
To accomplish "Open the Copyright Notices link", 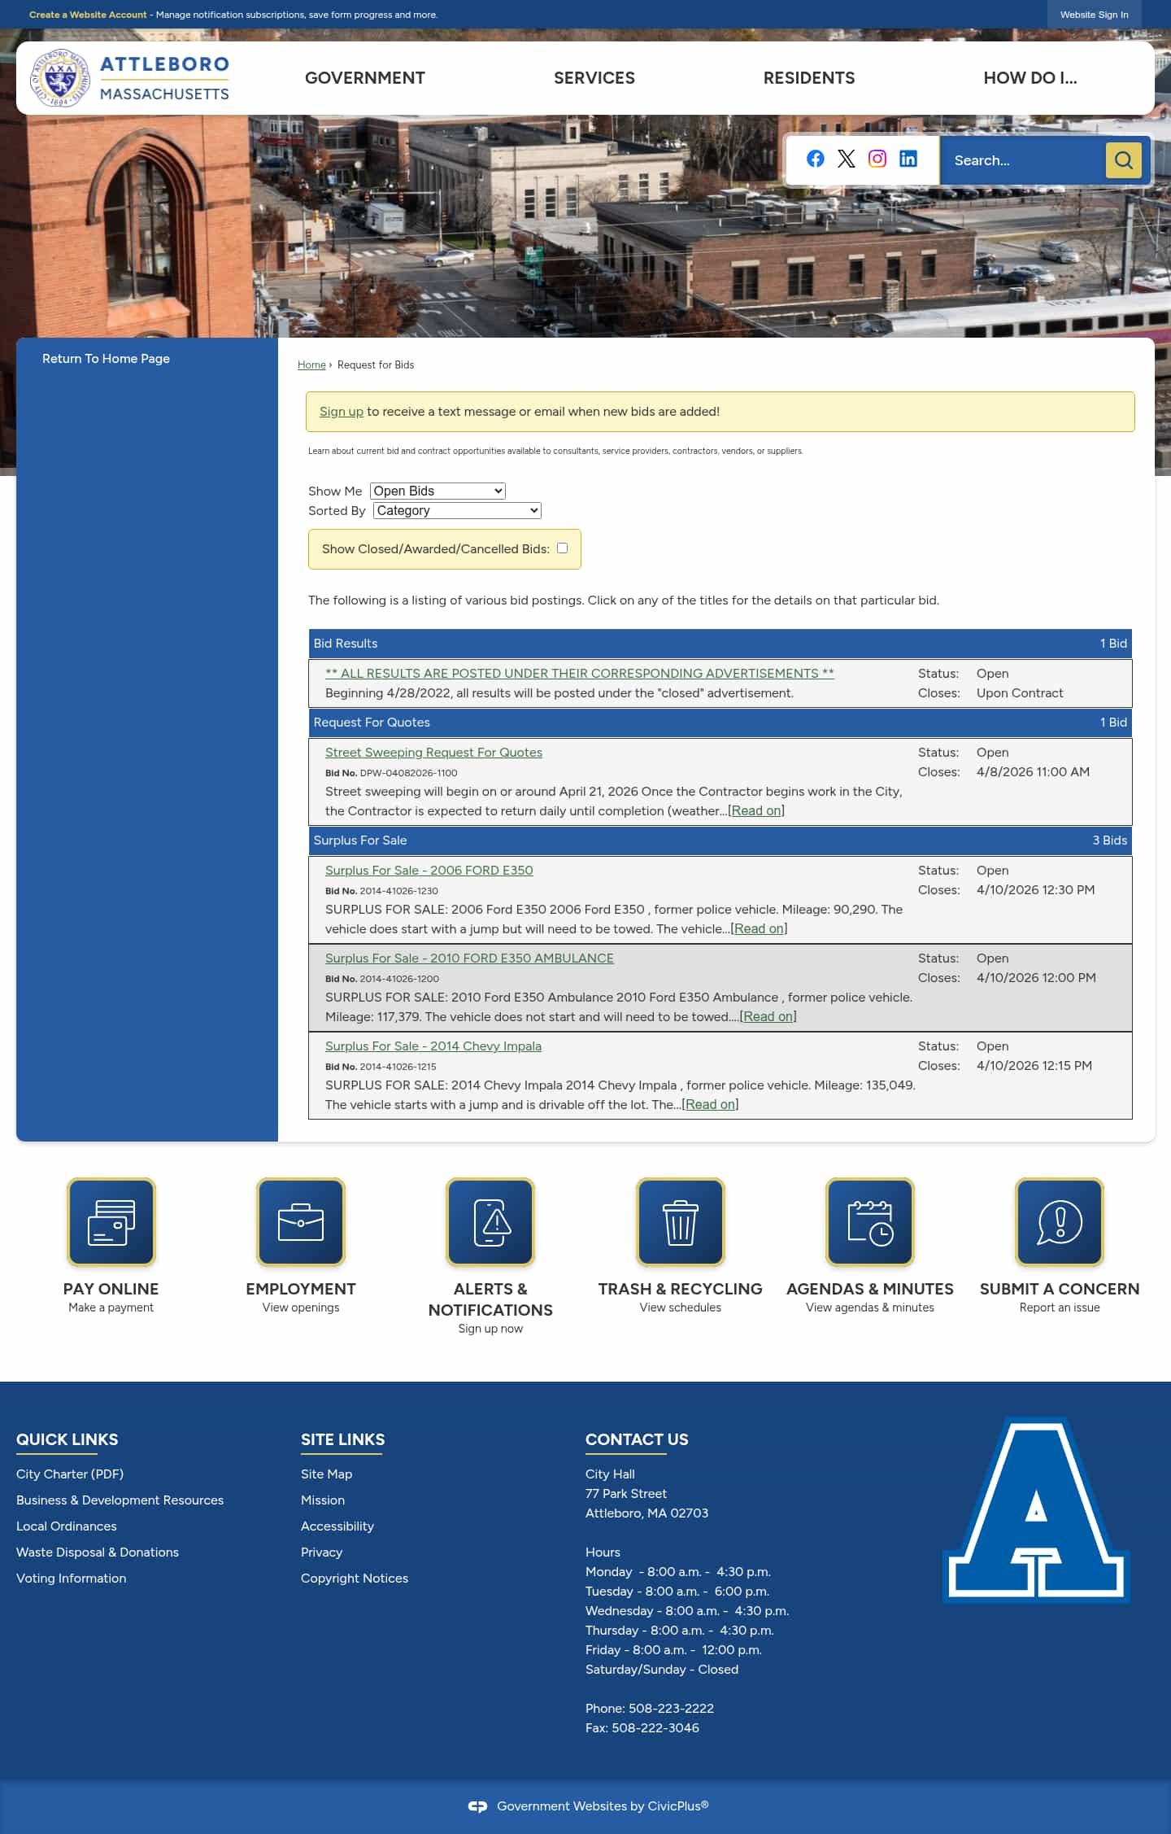I will (355, 1578).
